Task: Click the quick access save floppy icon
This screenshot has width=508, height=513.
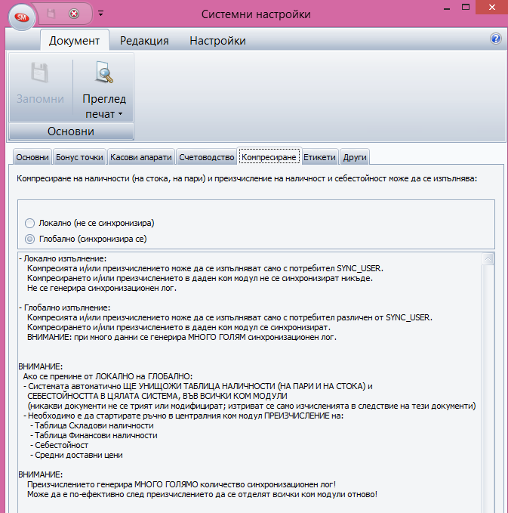Action: click(51, 14)
